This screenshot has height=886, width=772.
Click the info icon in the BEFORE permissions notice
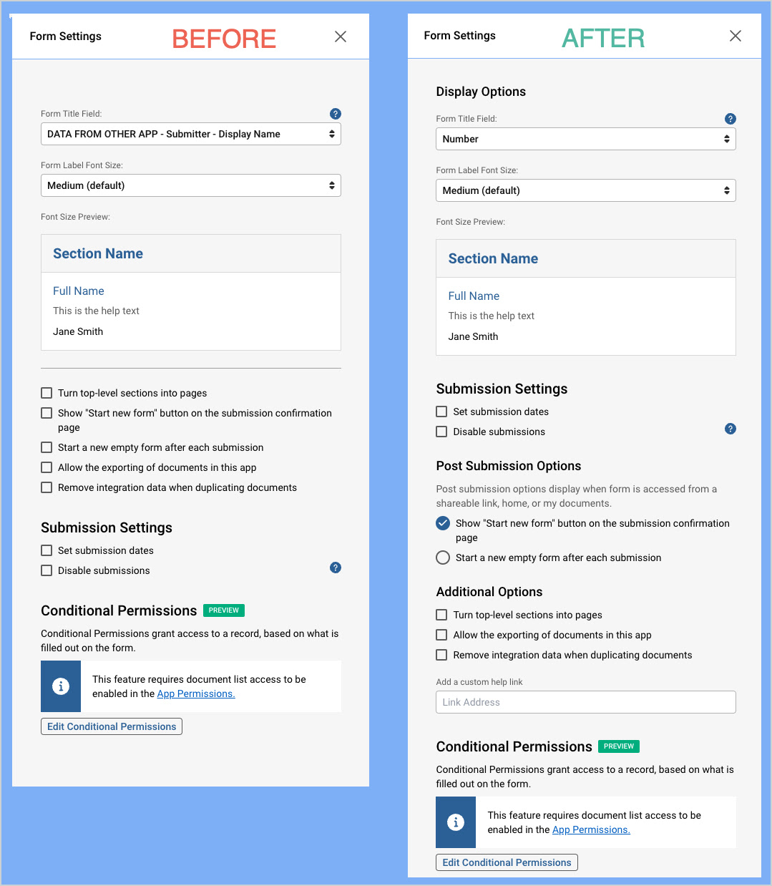pyautogui.click(x=61, y=686)
